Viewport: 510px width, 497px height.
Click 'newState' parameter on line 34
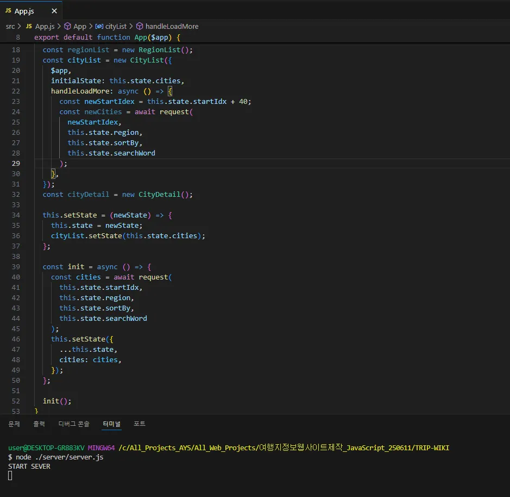coord(130,215)
